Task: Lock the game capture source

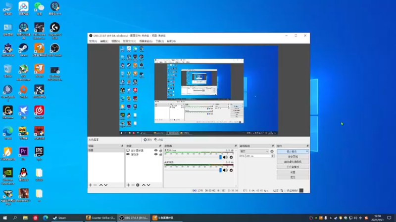Action: click(x=160, y=154)
